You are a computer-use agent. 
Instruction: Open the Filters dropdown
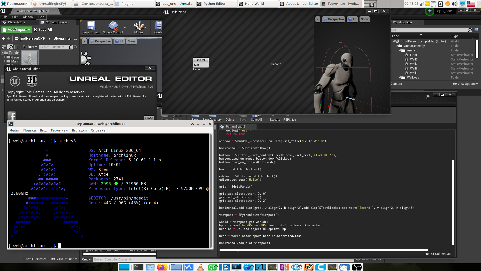click(30, 47)
